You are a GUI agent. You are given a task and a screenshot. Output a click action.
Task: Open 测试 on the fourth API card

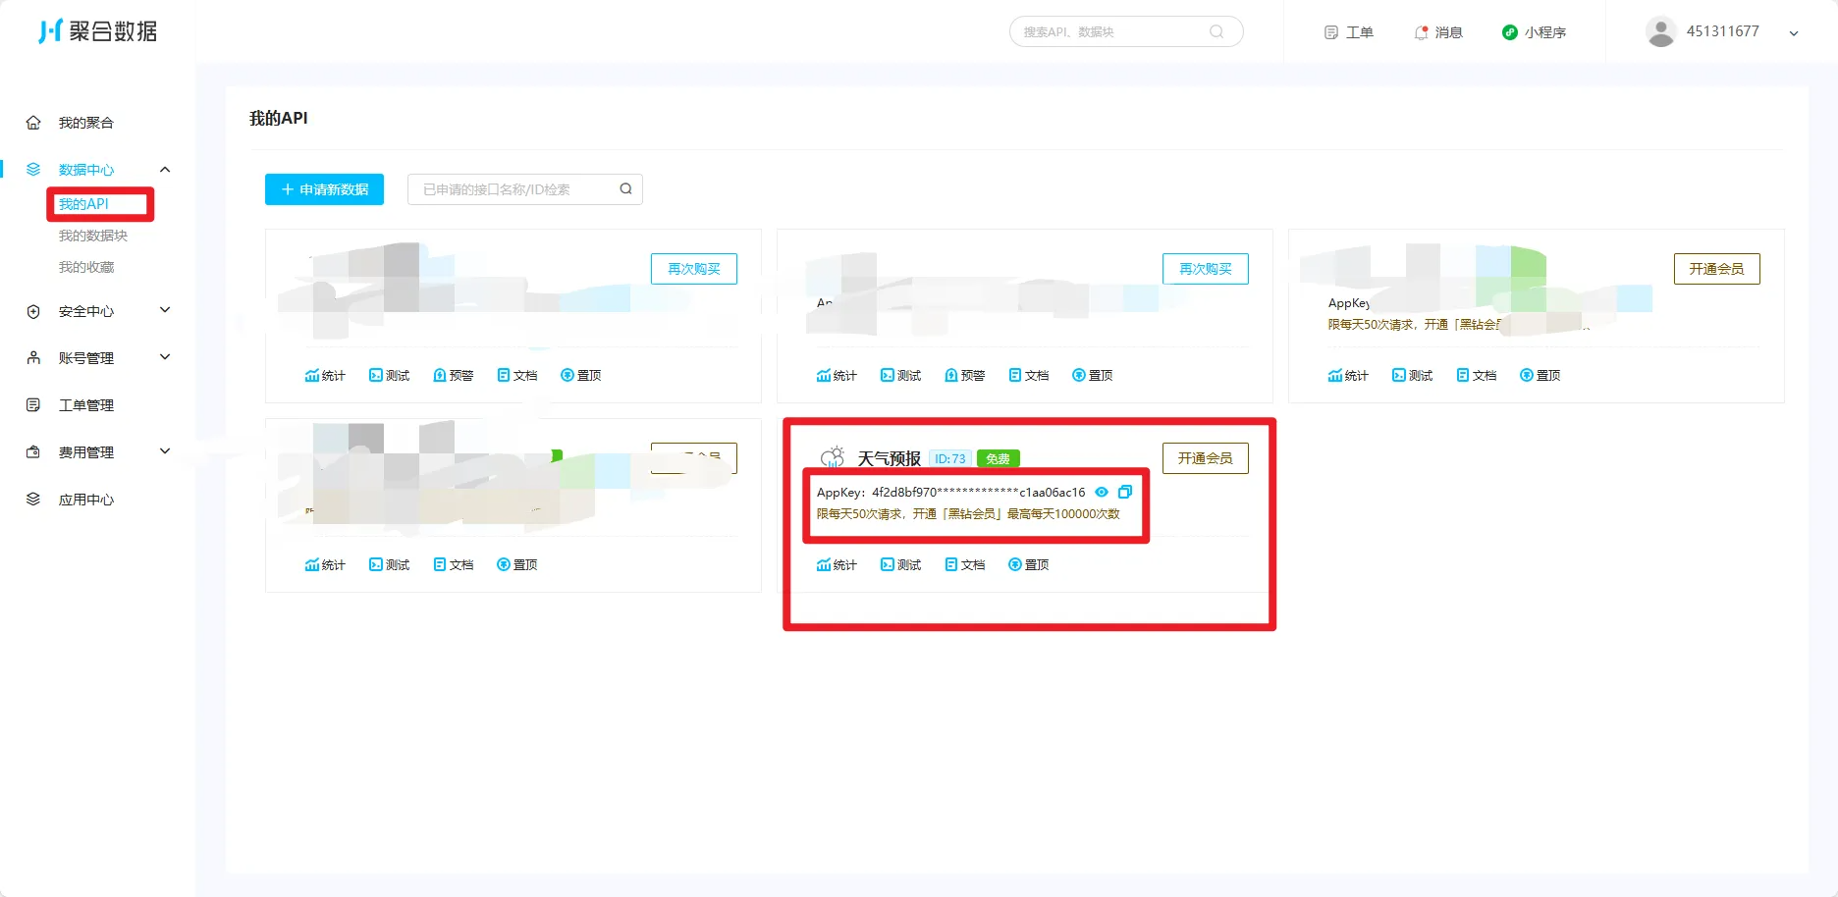coord(389,564)
